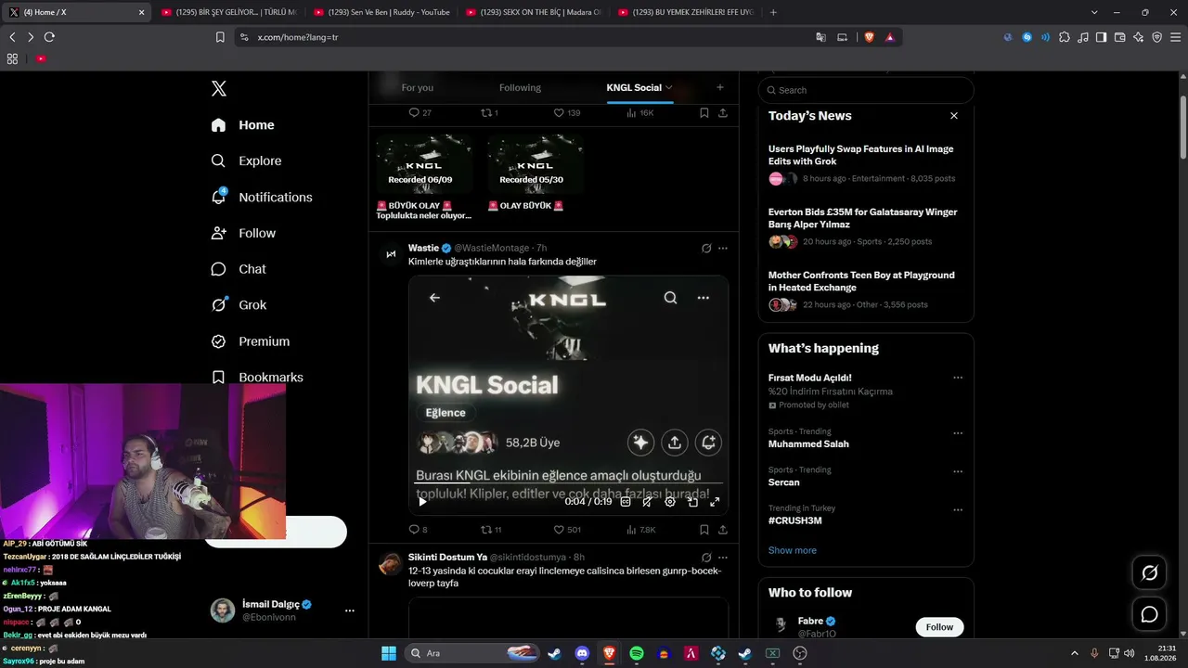Open the Explore page in X sidebar

pyautogui.click(x=246, y=161)
